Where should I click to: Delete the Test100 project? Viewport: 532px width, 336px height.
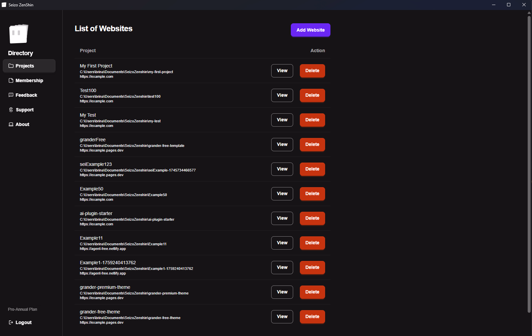(x=312, y=95)
